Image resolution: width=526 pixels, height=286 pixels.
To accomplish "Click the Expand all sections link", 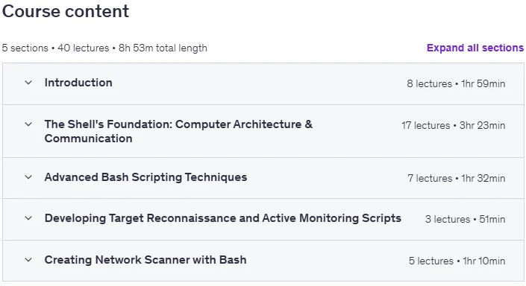I will [x=475, y=48].
